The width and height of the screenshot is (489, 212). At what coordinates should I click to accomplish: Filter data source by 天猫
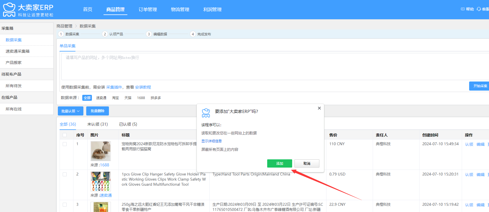point(128,98)
